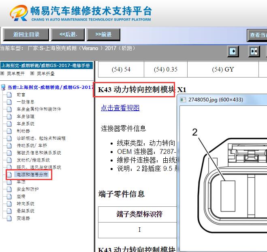The height and width of the screenshot is (252, 267).
Task: Click the page icon beside 前言
Action: pyautogui.click(x=9, y=94)
